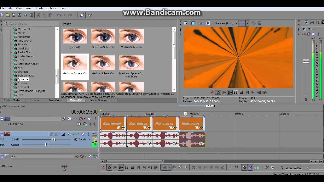324x182 pixels.
Task: Open Video Preview project properties icon
Action: point(186,23)
